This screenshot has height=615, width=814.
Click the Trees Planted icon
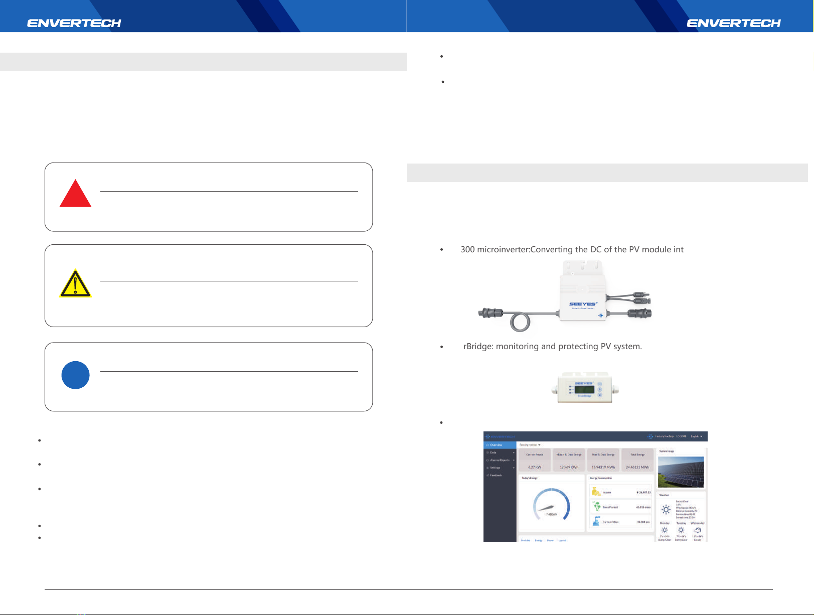coord(596,507)
